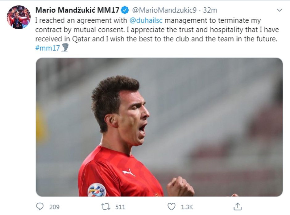
Task: Open the circular profile avatar picture
Action: pos(19,17)
